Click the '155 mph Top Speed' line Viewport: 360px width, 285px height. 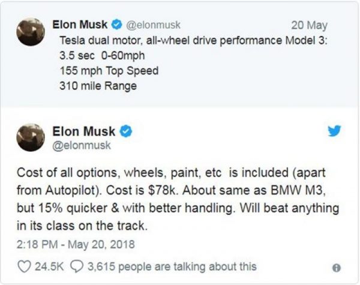pyautogui.click(x=109, y=71)
